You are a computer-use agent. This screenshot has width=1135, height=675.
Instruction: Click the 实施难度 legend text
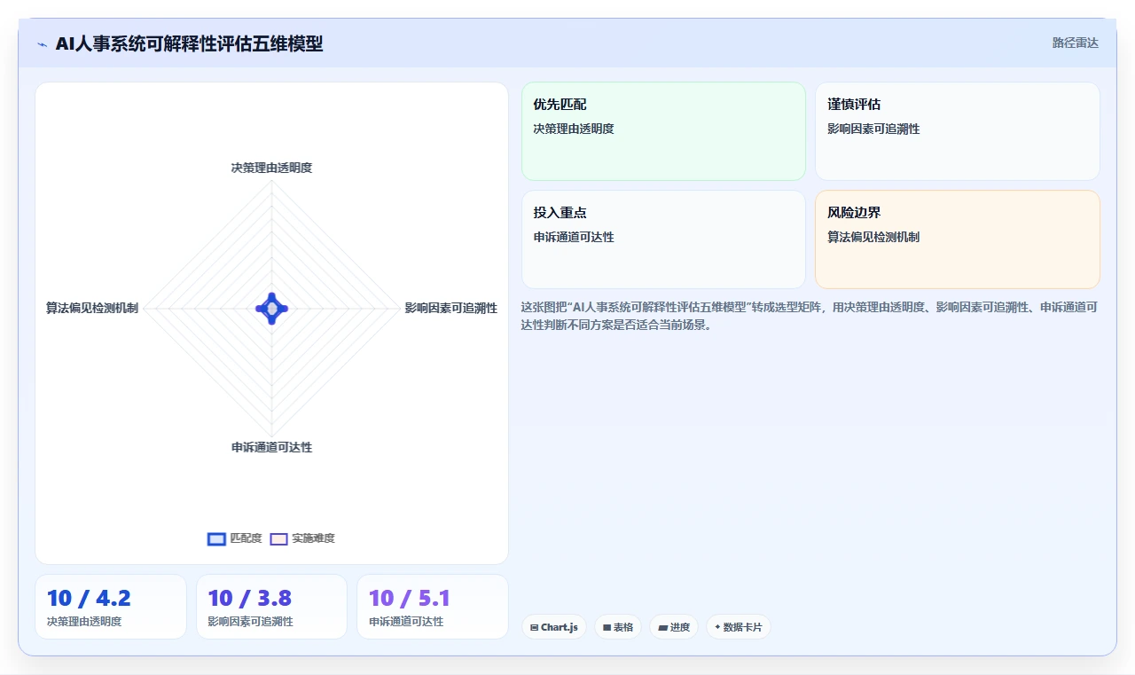(x=313, y=538)
